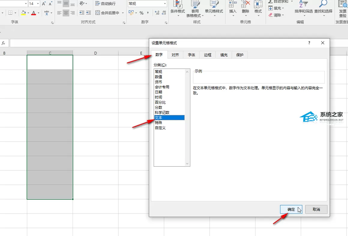Screen dimensions: 348x236
Task: Apply accounting number format icon
Action: (x=131, y=13)
